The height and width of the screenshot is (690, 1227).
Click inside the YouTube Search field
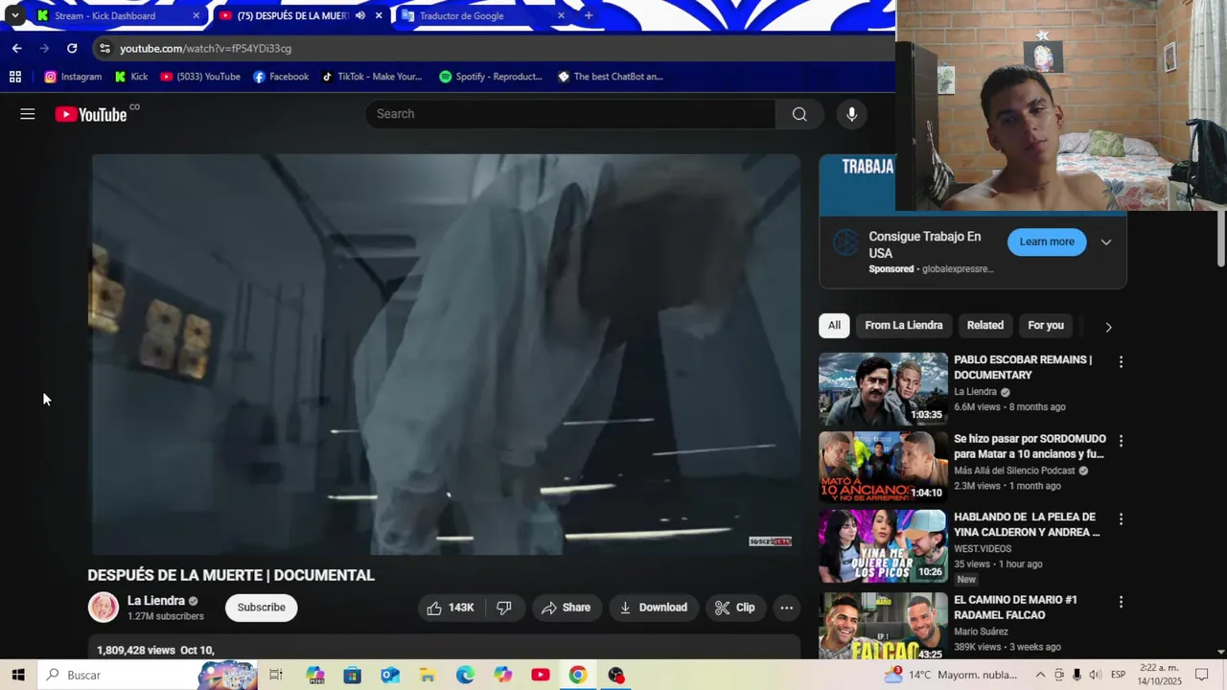[x=570, y=114]
